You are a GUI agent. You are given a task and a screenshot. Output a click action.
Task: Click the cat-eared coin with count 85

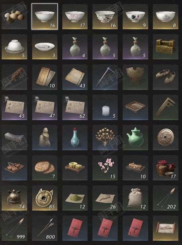click(45, 198)
